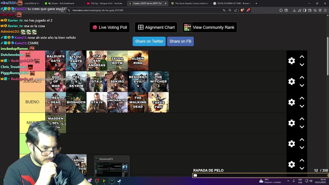Screen dimensions: 329x185
Task: Open Brave Rewards triangle icon
Action: pos(248,10)
